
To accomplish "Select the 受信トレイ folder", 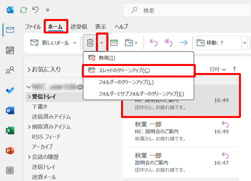I will click(x=44, y=96).
